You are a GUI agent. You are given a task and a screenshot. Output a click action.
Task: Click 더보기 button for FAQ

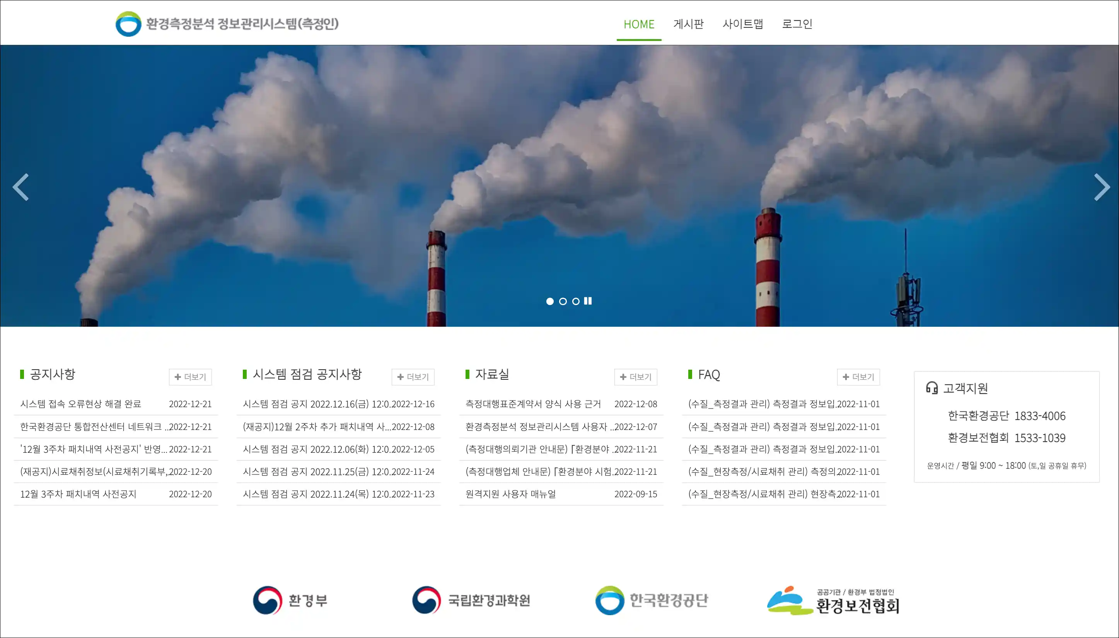pyautogui.click(x=858, y=377)
